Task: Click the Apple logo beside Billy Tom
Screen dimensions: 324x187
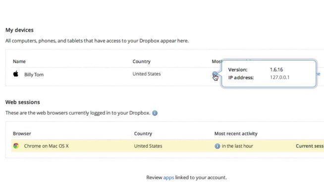Action: [16, 74]
